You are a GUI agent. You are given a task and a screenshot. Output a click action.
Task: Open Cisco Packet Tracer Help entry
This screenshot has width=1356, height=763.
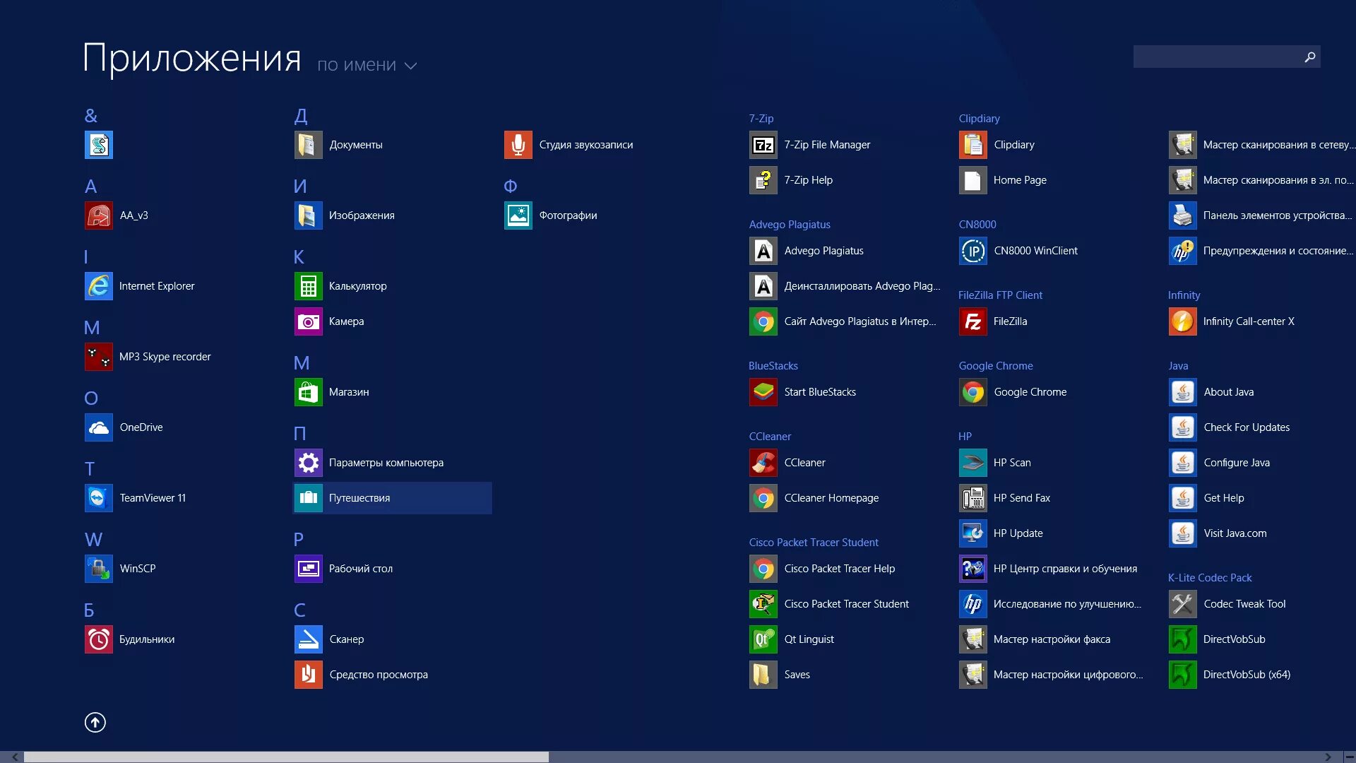pos(822,569)
